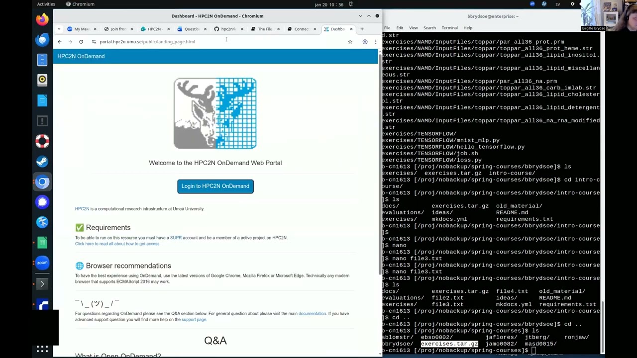Expand the Chromium tab search dropdown
Image resolution: width=637 pixels, height=358 pixels.
(59, 29)
